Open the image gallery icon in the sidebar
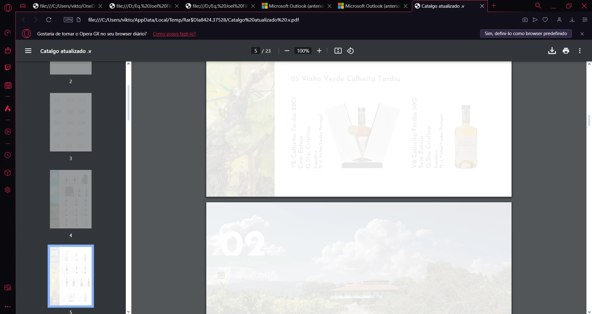Image resolution: width=592 pixels, height=314 pixels. click(x=8, y=288)
